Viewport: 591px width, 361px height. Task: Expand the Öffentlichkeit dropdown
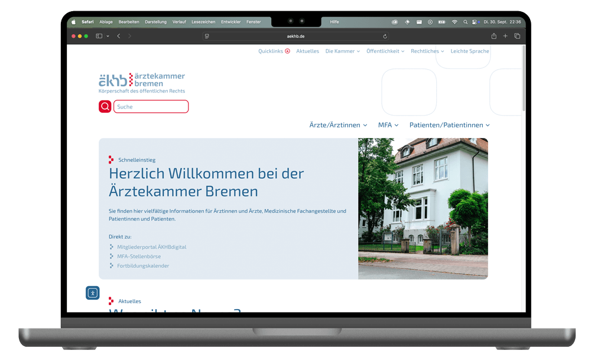(x=385, y=51)
